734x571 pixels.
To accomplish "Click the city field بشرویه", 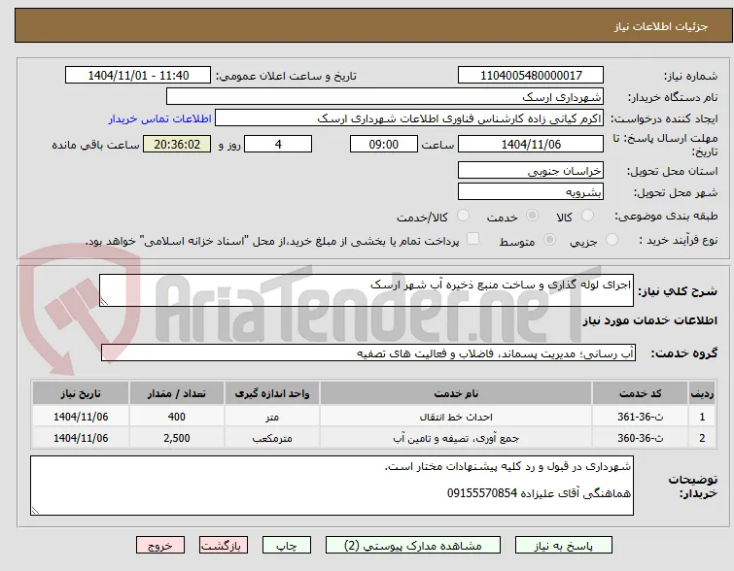I will tap(531, 192).
